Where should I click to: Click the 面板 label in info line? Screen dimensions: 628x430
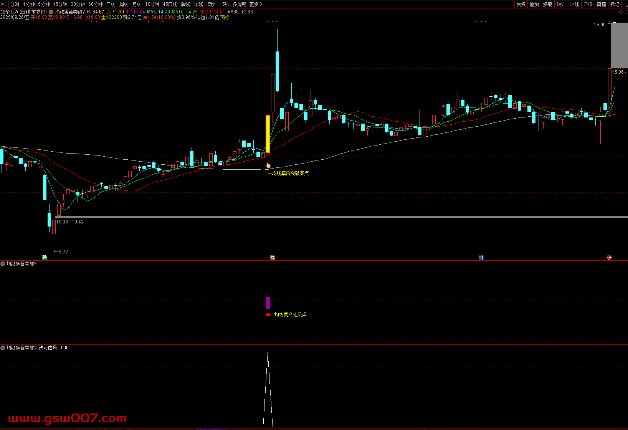[225, 17]
